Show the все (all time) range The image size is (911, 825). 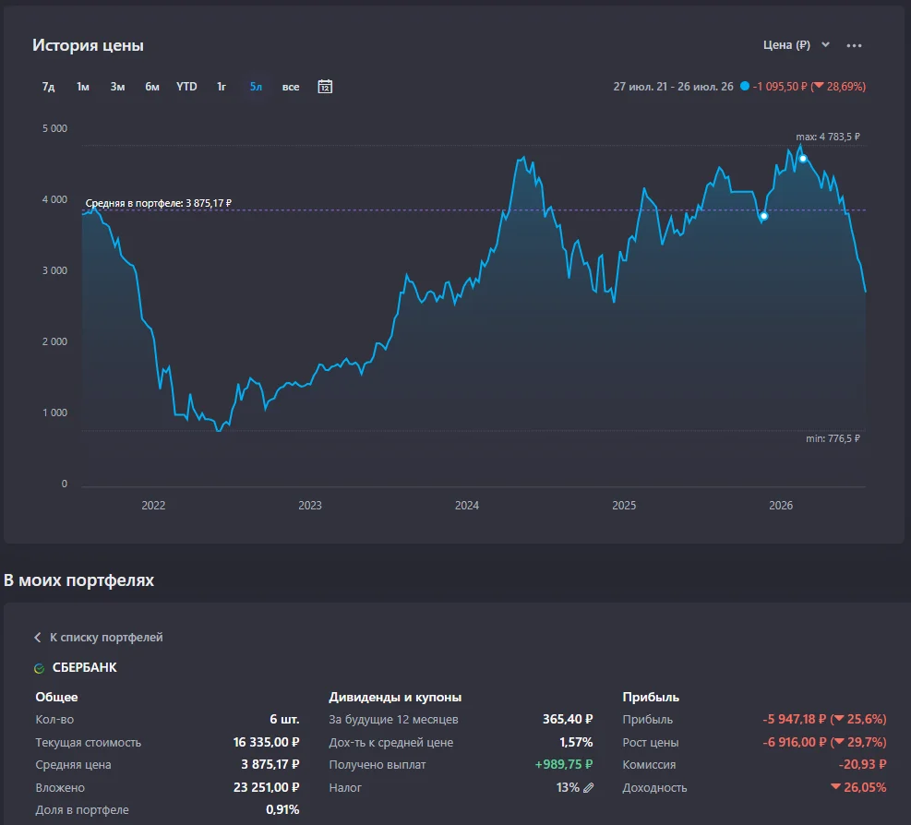point(291,87)
